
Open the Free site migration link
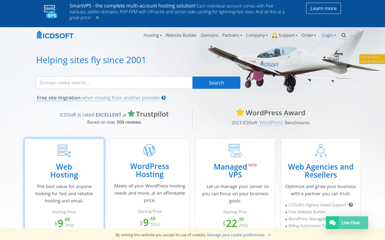coord(98,98)
